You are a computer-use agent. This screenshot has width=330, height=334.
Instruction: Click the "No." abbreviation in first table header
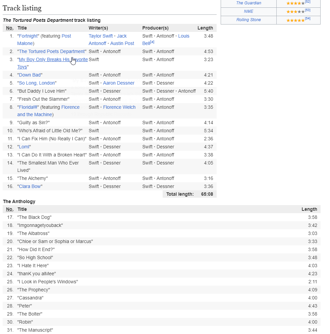[10, 28]
